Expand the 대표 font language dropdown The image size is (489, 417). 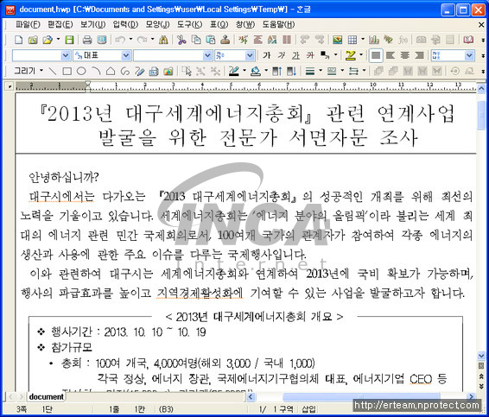tap(126, 55)
